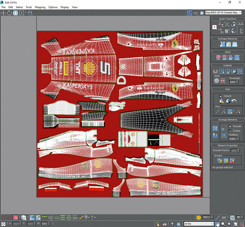
Task: Toggle the Detach checkbox in Peel
Action: 220,96
